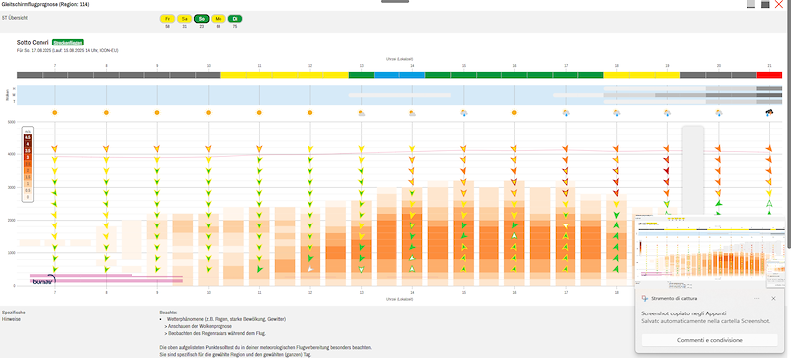Viewport: 791px width, 358px height.
Task: Open the screenshot thumbnail preview in notification
Action: pos(709,250)
